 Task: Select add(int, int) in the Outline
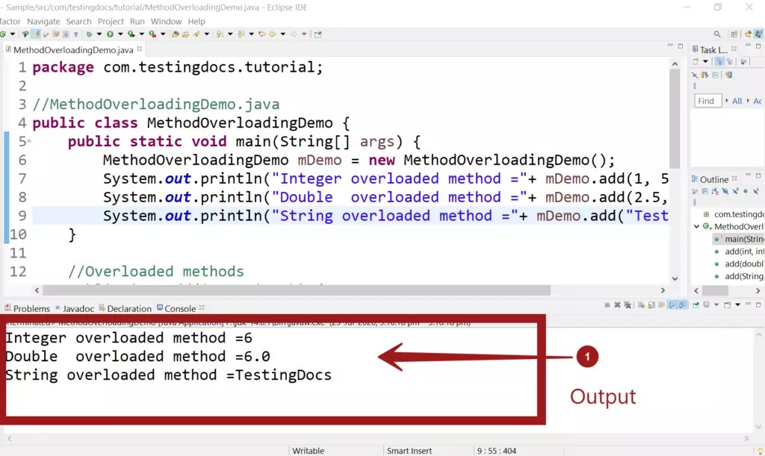click(739, 252)
